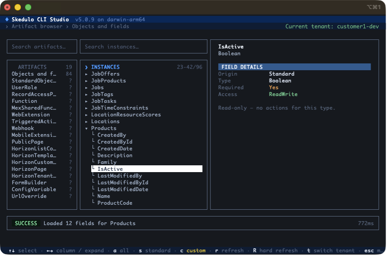Click the blue diamond Skedulo logo icon
Viewport: 387px width, 255px height.
pyautogui.click(x=7, y=19)
